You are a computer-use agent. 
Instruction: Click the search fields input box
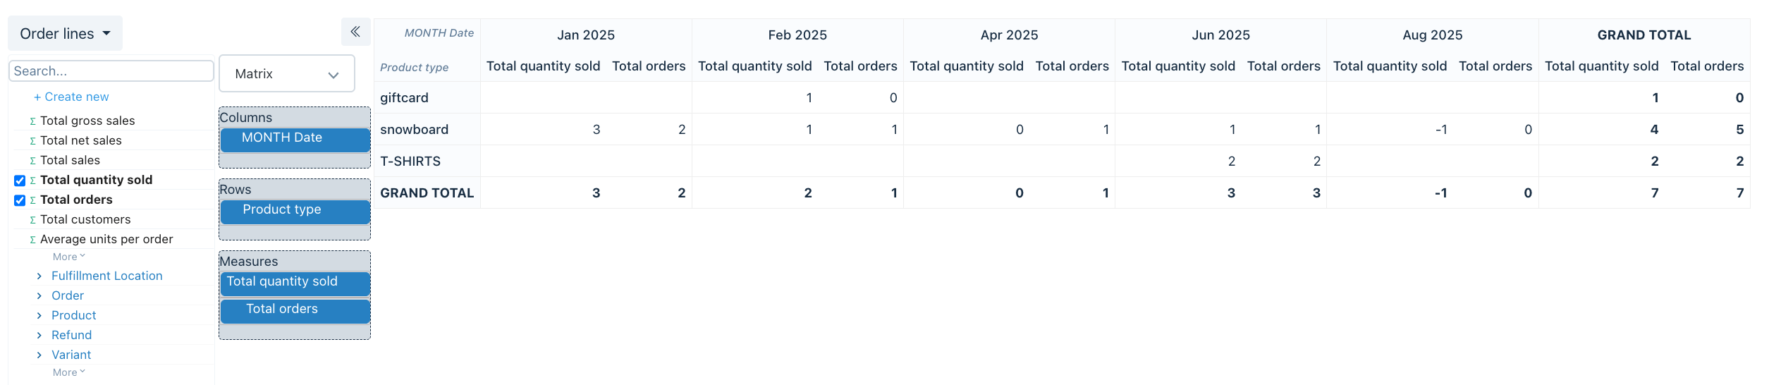(x=111, y=71)
